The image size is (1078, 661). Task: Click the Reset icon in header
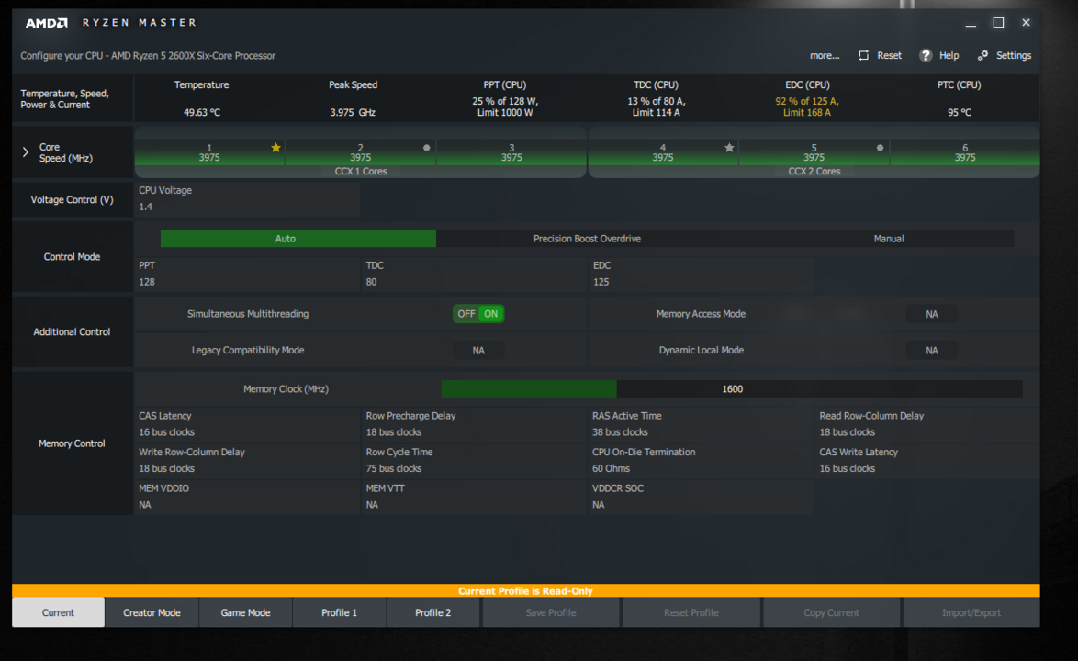click(863, 55)
